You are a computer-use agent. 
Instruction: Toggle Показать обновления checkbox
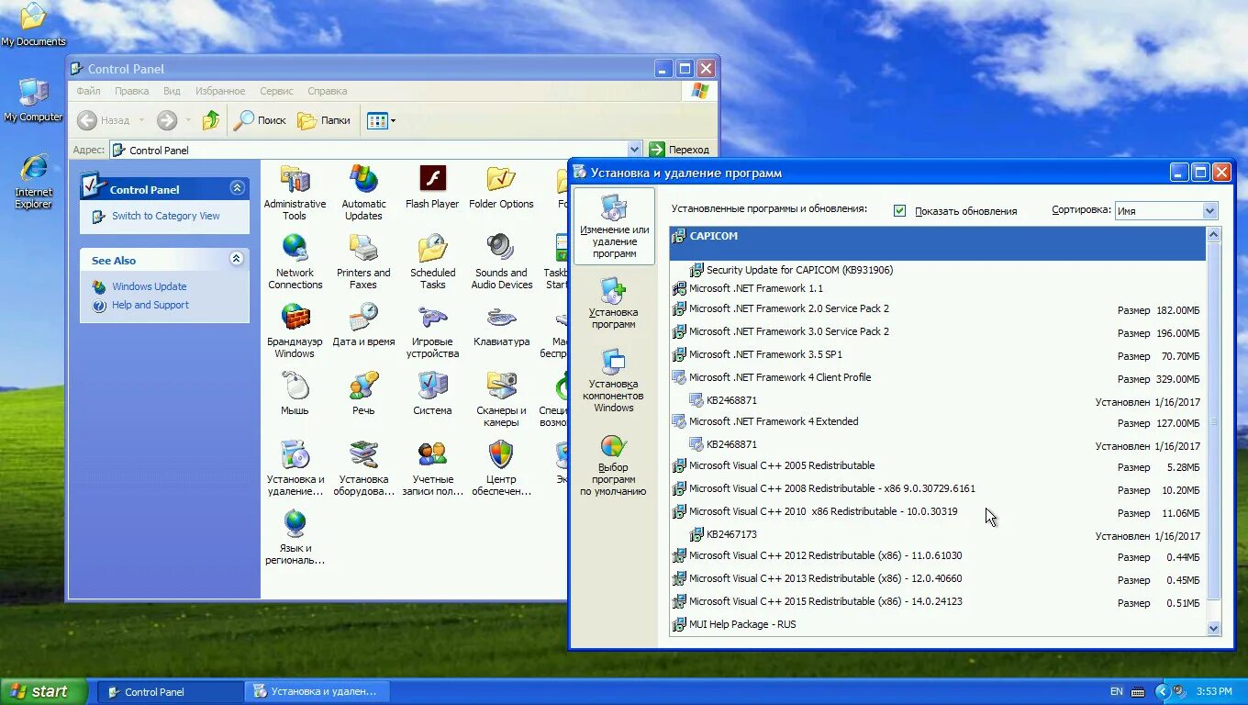(x=900, y=210)
